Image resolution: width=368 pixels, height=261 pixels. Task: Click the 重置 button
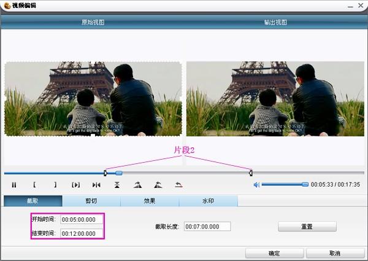coord(307,227)
